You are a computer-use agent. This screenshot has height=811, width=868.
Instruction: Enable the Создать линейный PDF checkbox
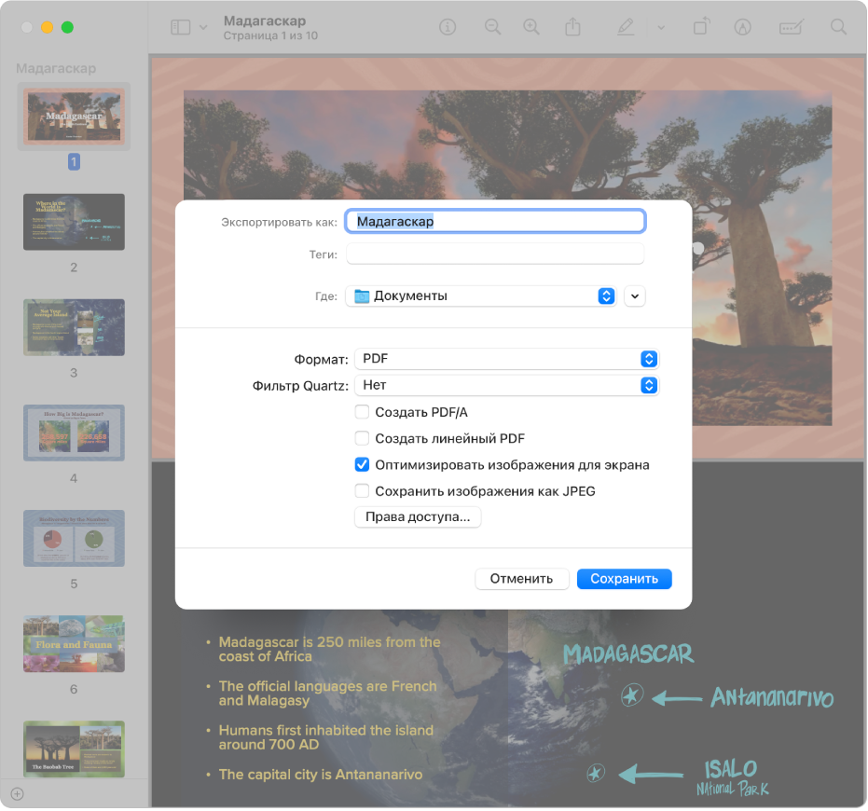point(362,438)
